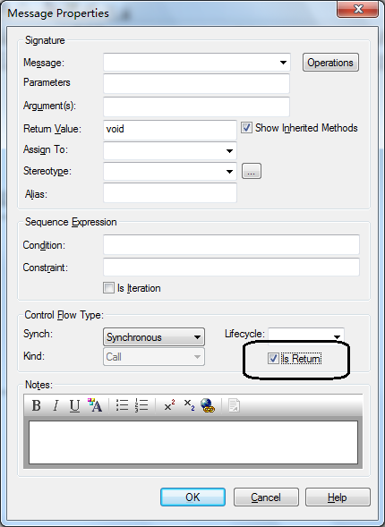Image resolution: width=385 pixels, height=527 pixels.
Task: Click the underline icon in Notes
Action: 74,405
